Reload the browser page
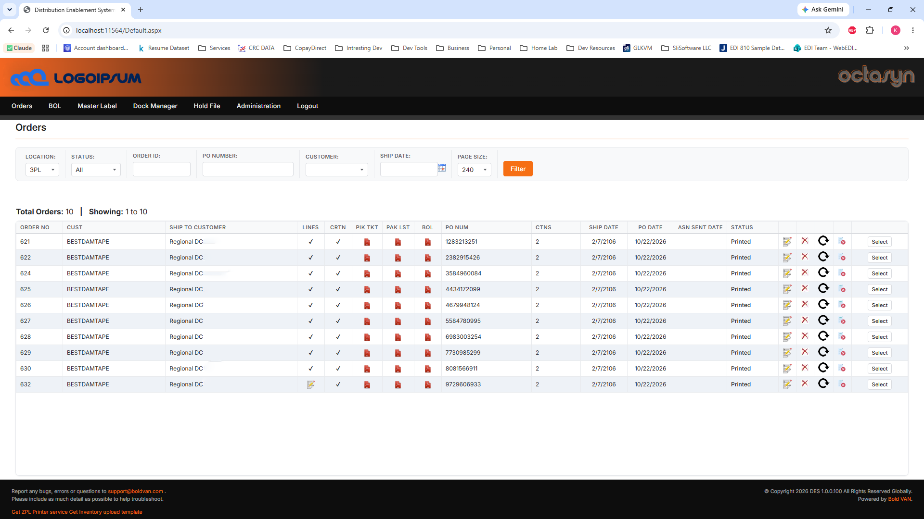This screenshot has height=519, width=924. 46,30
